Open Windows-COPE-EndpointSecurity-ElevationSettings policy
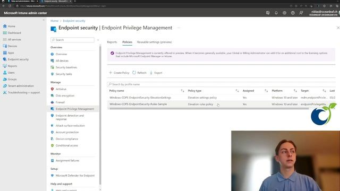The width and height of the screenshot is (340, 191). (140, 98)
